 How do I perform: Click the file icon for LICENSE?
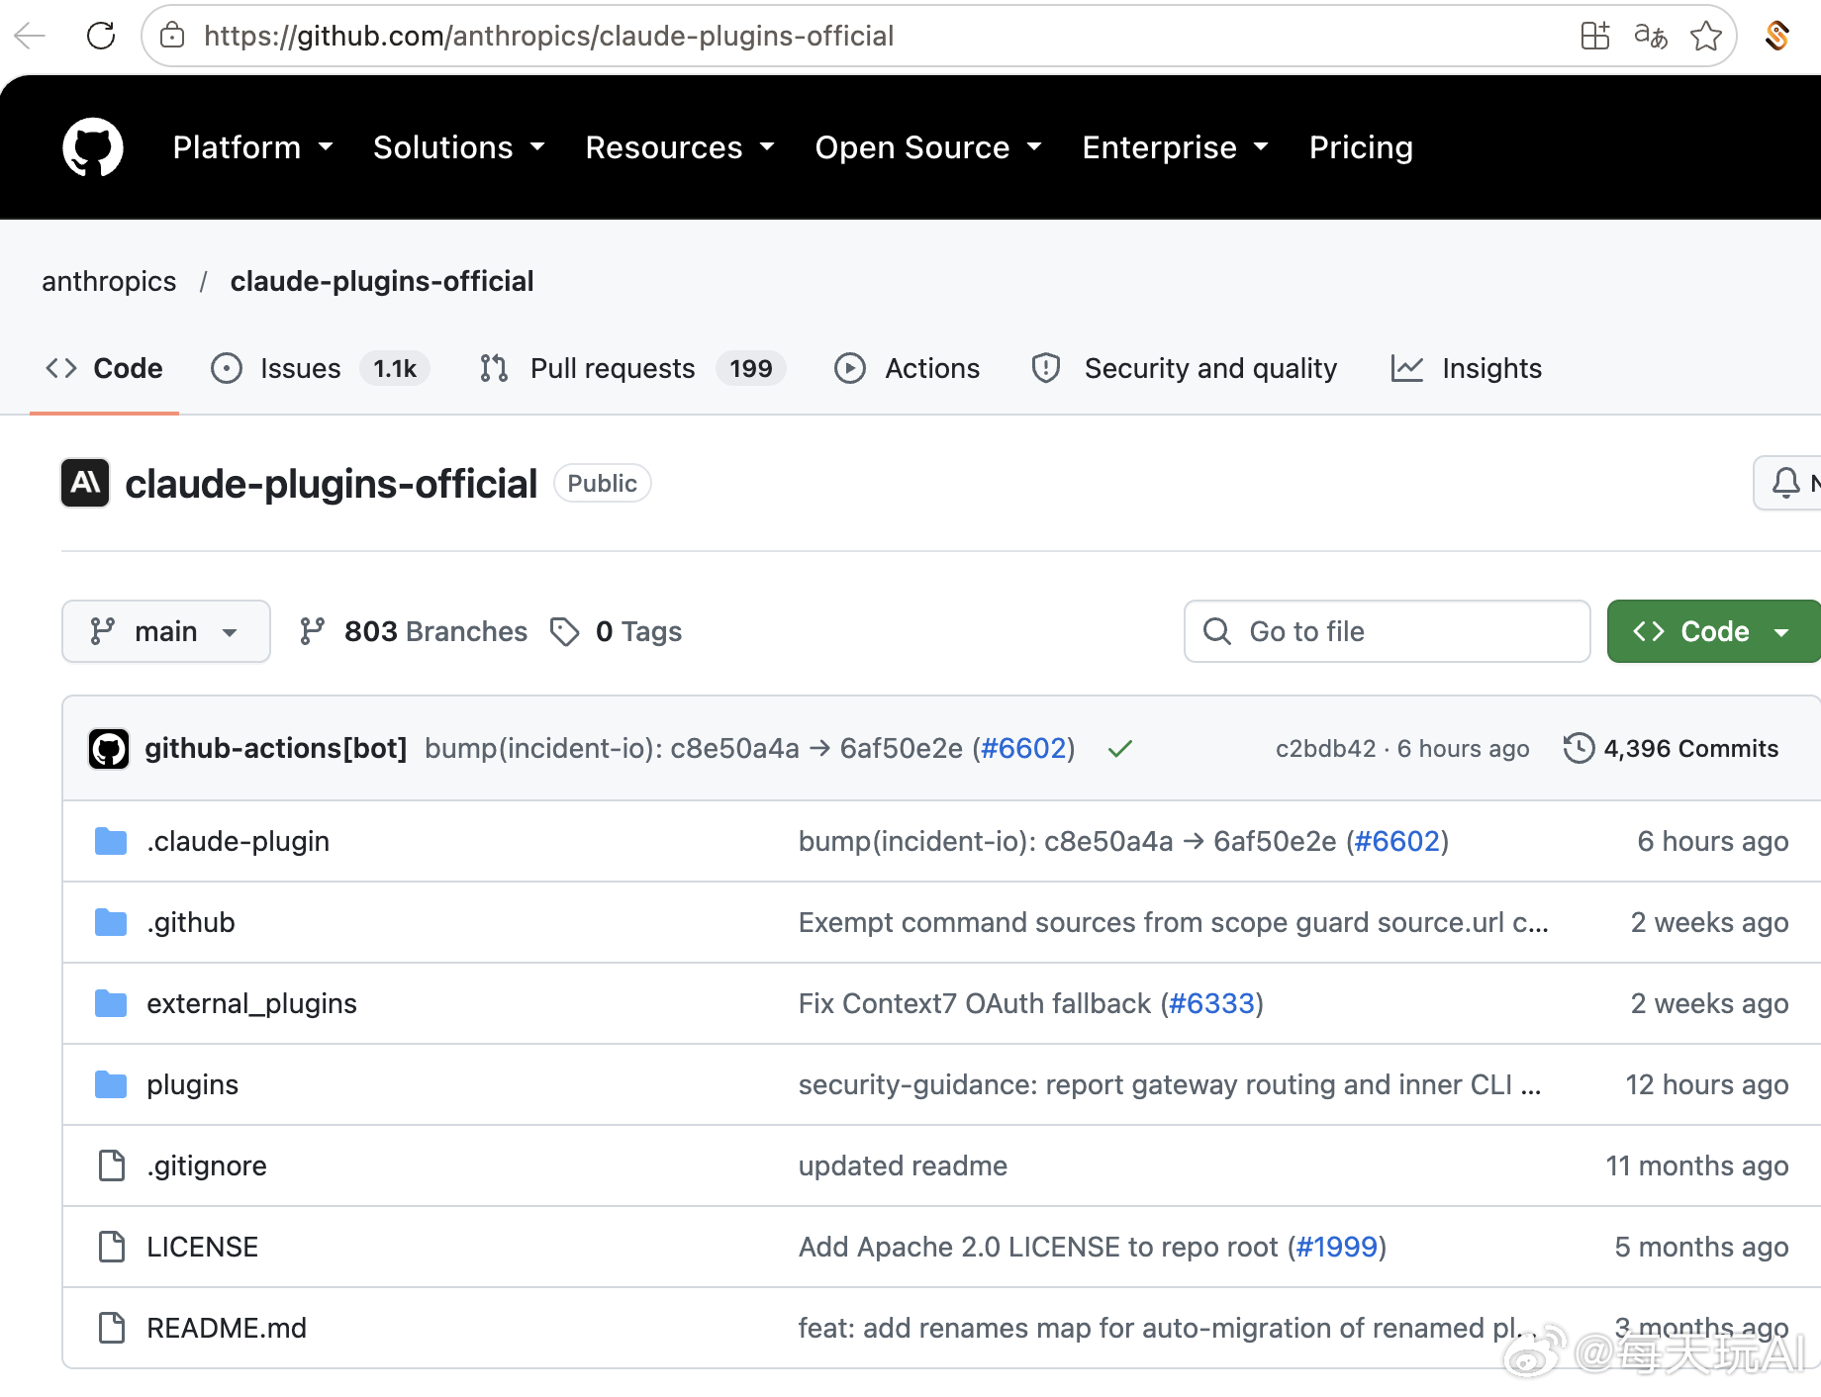click(x=112, y=1247)
